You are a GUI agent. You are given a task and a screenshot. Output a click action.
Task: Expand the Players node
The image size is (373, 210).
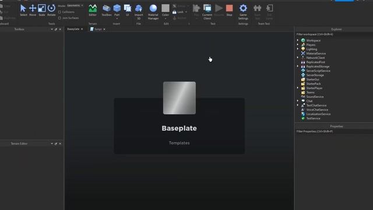pos(298,44)
